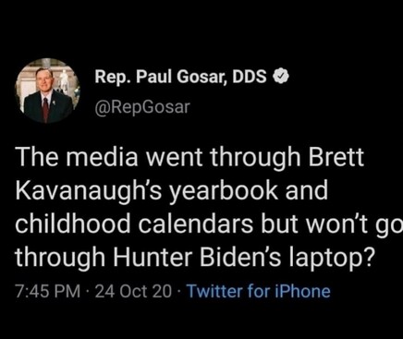
Task: Click the word 'Biden's' in the tweet
Action: tap(240, 256)
